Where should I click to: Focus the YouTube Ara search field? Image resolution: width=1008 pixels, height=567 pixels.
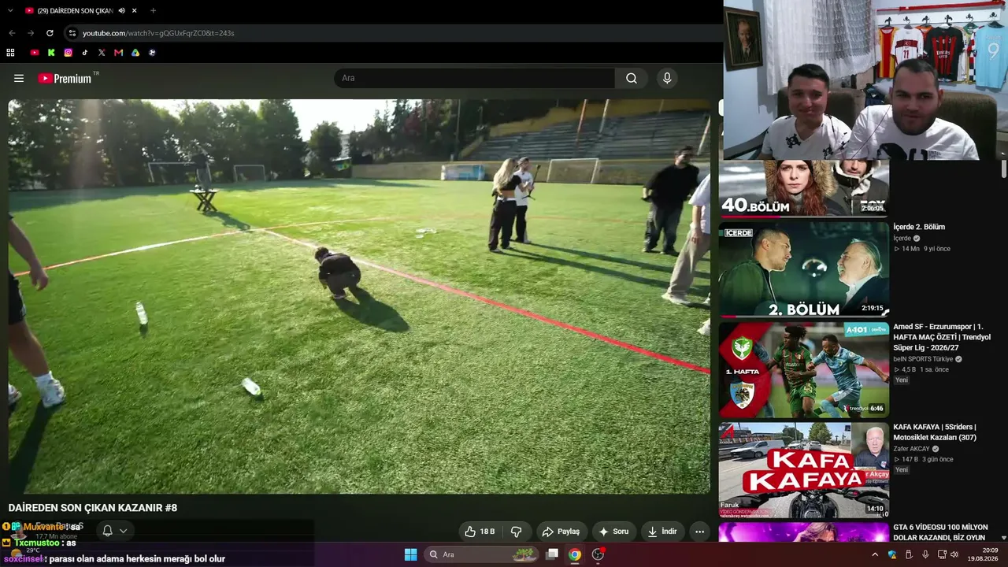[475, 79]
